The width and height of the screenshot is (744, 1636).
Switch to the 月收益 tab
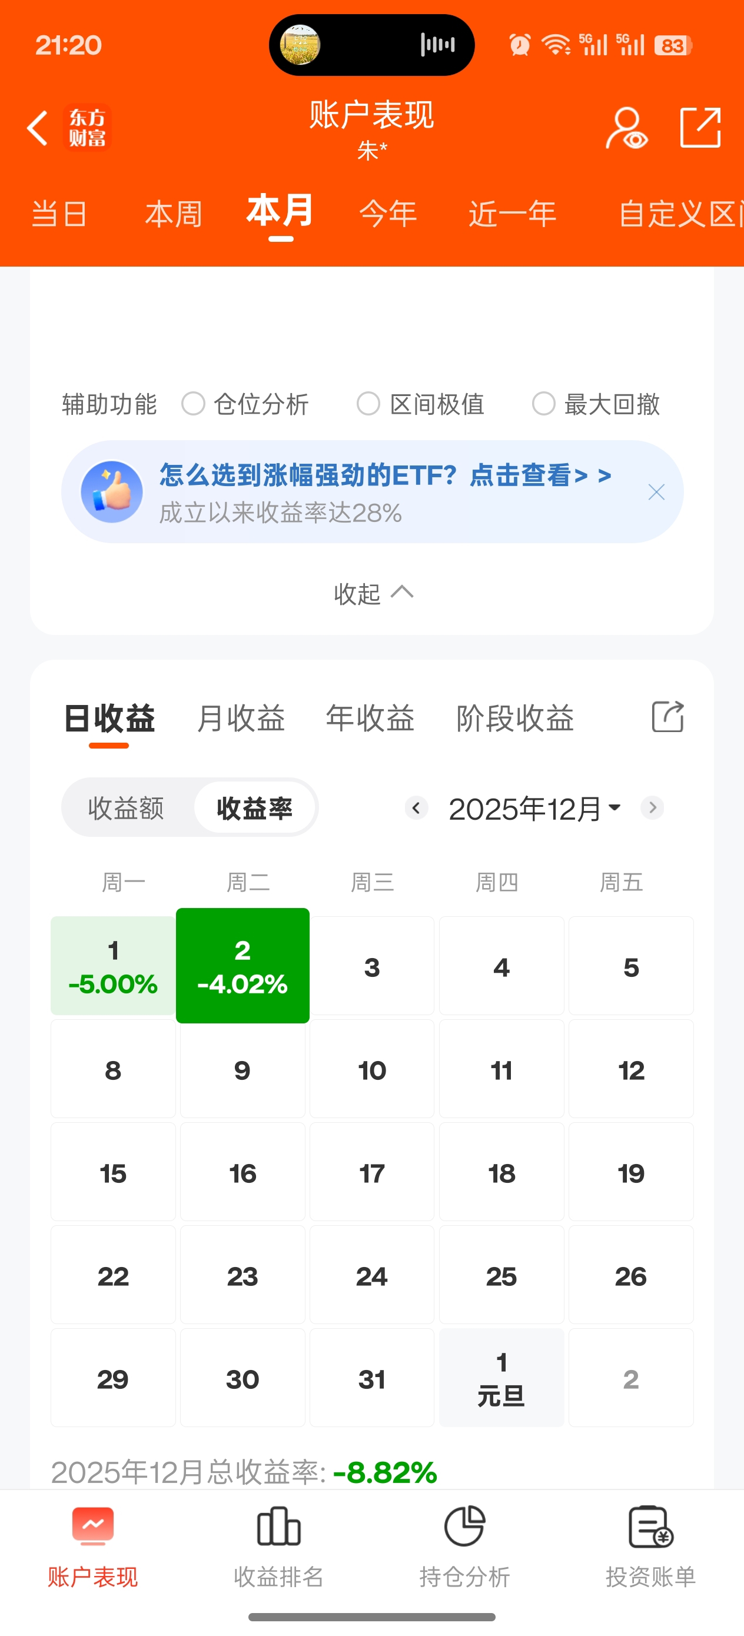tap(241, 719)
